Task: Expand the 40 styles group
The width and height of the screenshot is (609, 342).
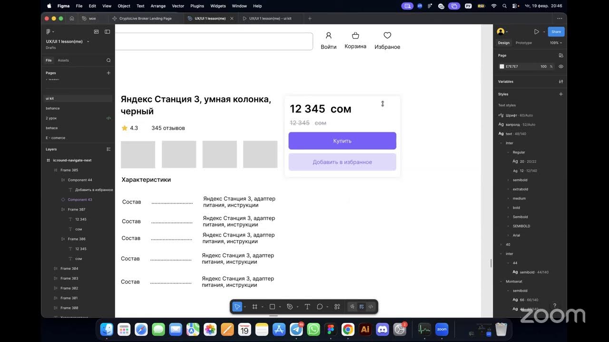Action: point(501,245)
